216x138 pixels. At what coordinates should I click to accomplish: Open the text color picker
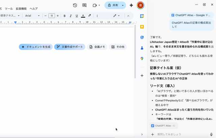[83, 16]
